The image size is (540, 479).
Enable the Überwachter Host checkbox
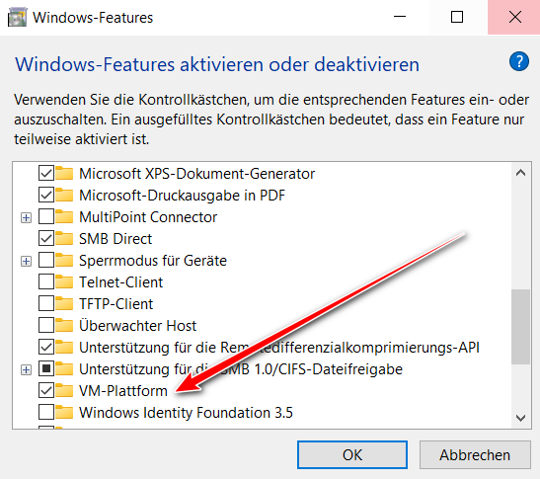click(x=46, y=325)
